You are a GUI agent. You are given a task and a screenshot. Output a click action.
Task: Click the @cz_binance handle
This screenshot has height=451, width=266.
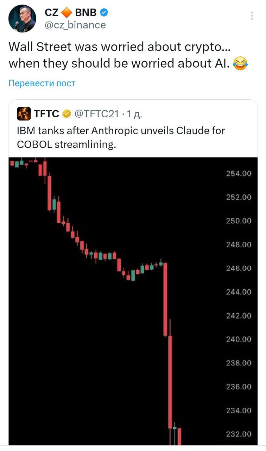pos(75,25)
